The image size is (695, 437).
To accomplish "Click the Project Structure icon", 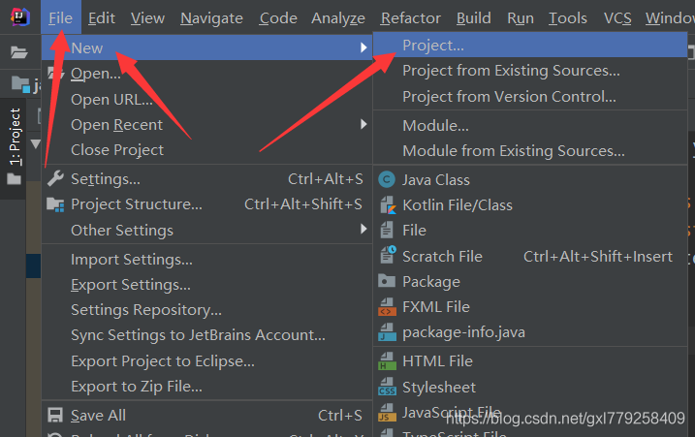I will point(55,204).
